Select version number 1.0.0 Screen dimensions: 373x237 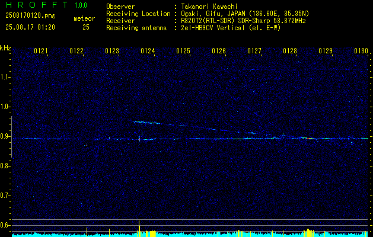pyautogui.click(x=81, y=5)
